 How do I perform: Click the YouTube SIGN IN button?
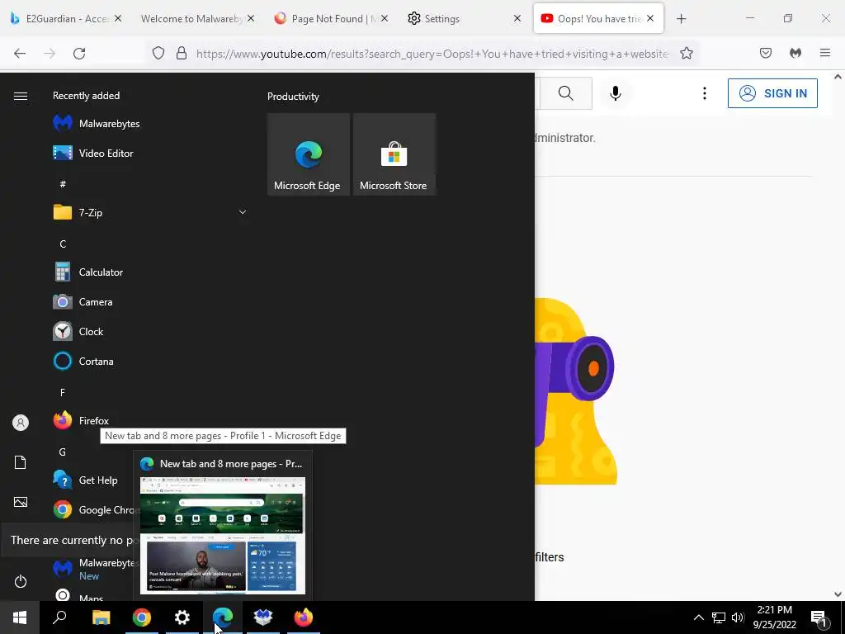(x=772, y=93)
